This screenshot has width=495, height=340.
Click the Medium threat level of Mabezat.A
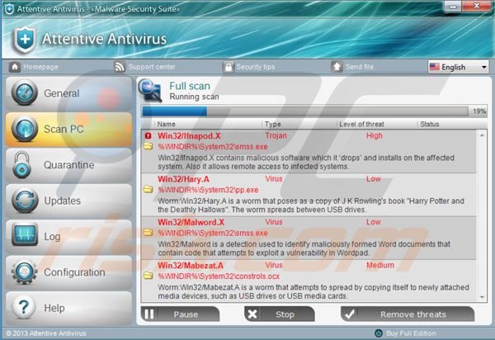pyautogui.click(x=380, y=265)
